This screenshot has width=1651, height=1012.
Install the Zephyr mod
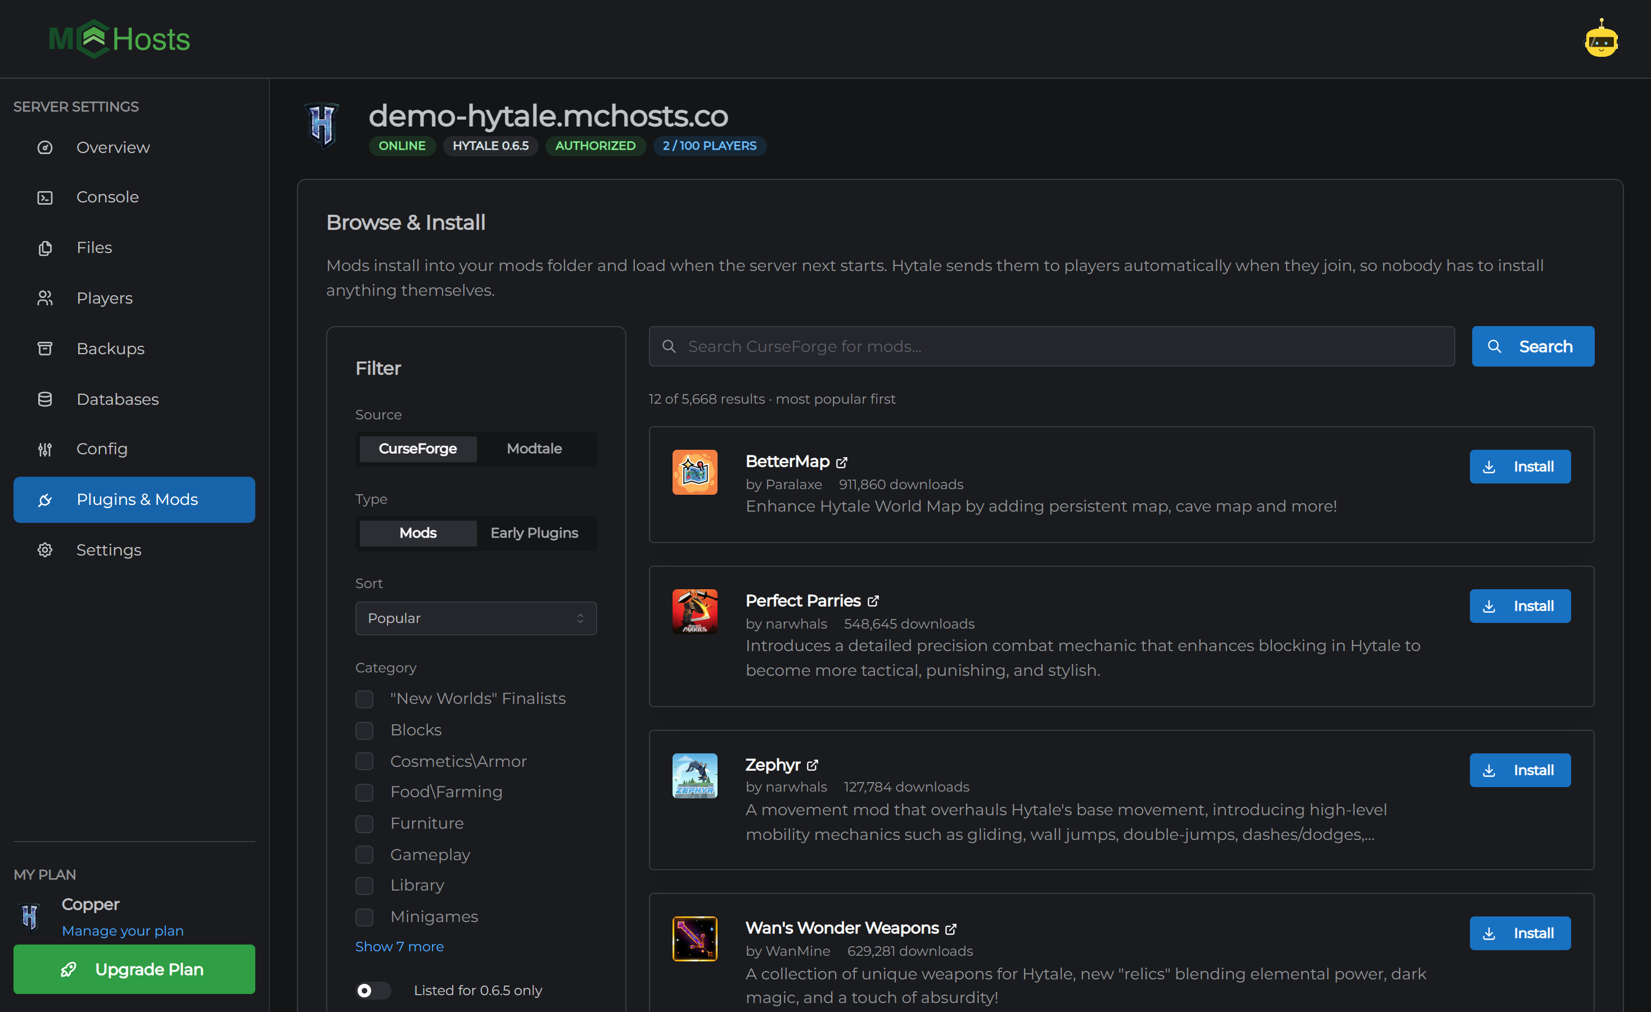(x=1519, y=770)
